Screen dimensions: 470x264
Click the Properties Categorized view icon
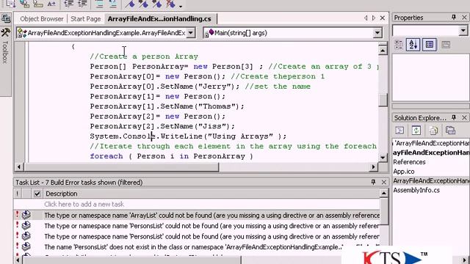pos(399,45)
